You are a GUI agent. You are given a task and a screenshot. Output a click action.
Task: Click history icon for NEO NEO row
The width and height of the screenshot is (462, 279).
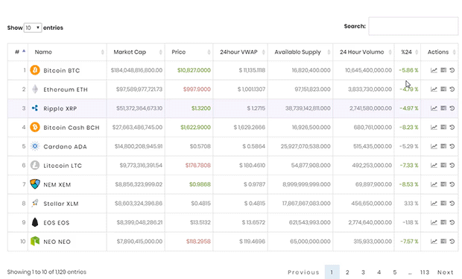tap(452, 241)
